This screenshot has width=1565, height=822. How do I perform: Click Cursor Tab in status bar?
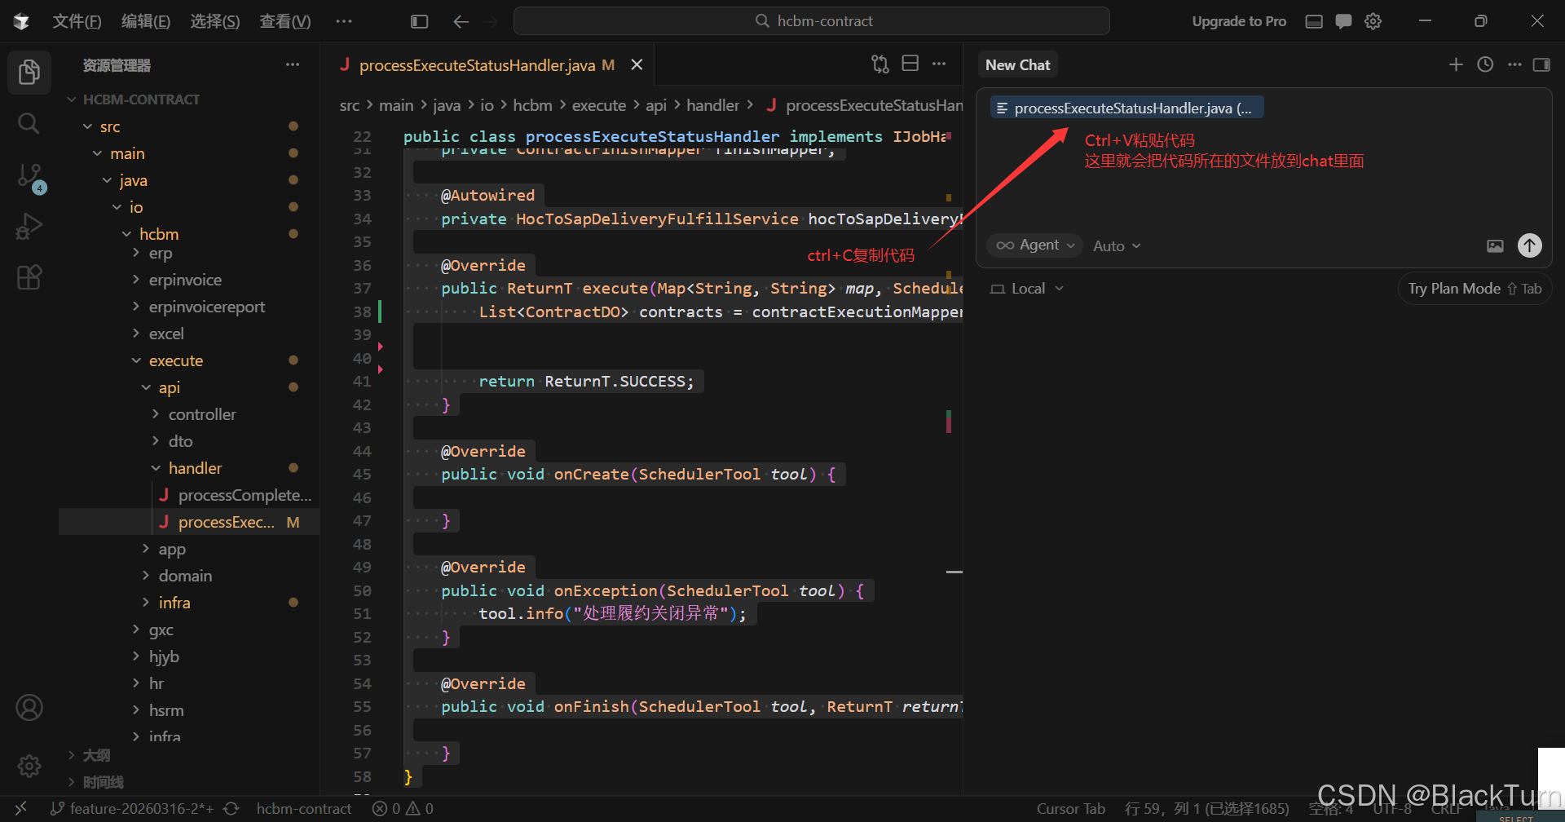[x=1070, y=808]
